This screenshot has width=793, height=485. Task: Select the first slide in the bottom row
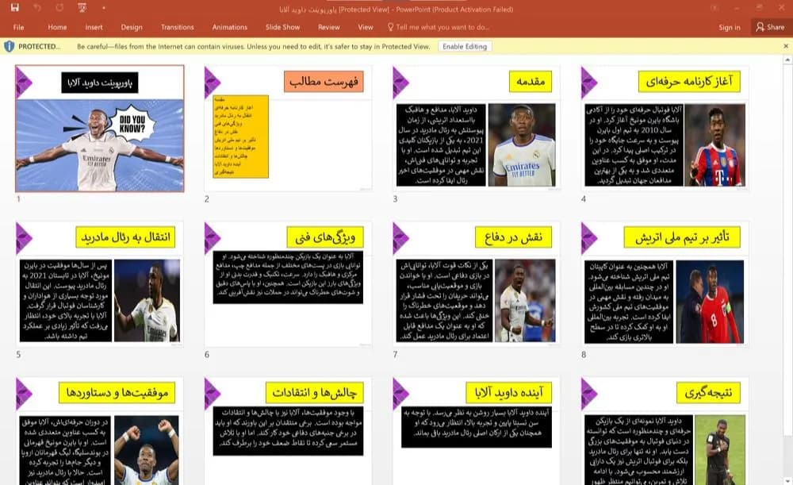pyautogui.click(x=100, y=431)
